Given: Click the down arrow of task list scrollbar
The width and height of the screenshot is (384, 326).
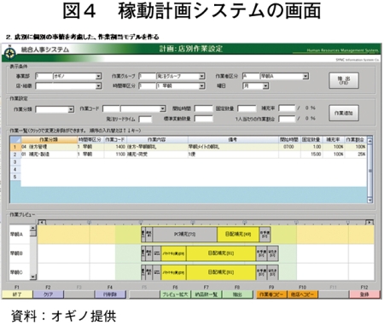Looking at the screenshot, I should point(369,201).
